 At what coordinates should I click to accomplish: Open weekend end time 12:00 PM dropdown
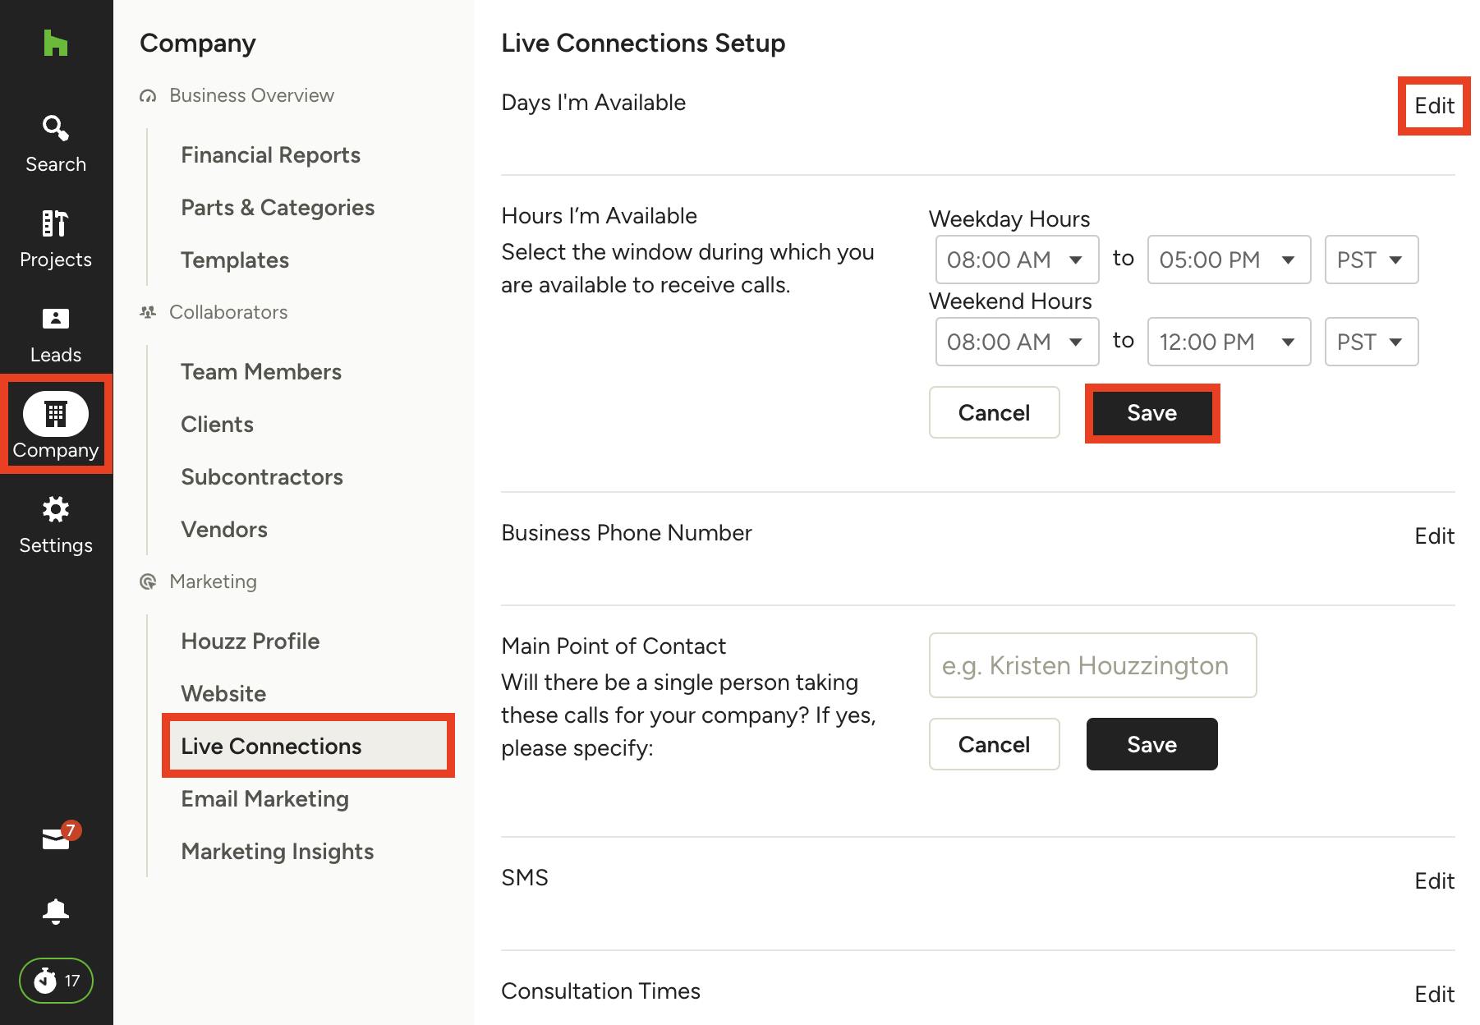pyautogui.click(x=1228, y=342)
